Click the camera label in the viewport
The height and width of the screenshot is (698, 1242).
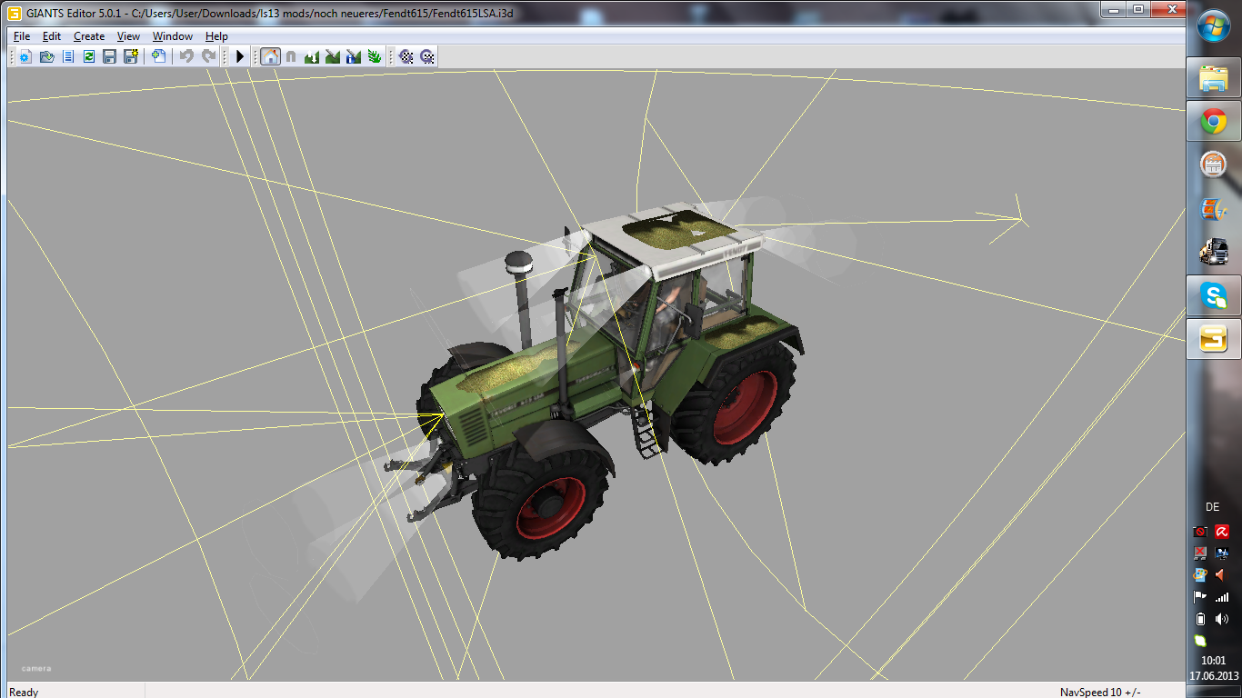click(36, 669)
